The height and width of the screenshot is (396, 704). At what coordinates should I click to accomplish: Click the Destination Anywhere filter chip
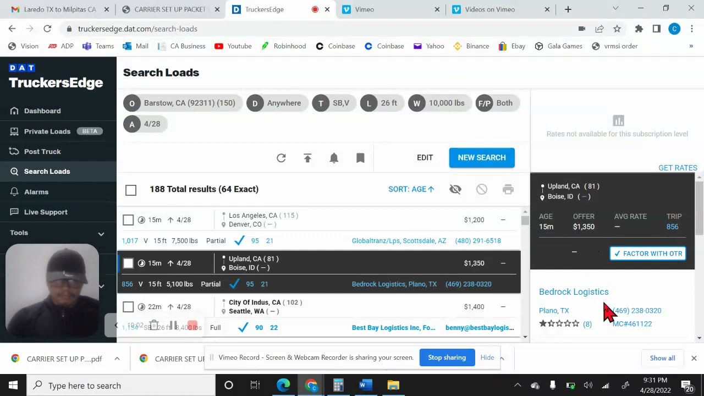277,103
